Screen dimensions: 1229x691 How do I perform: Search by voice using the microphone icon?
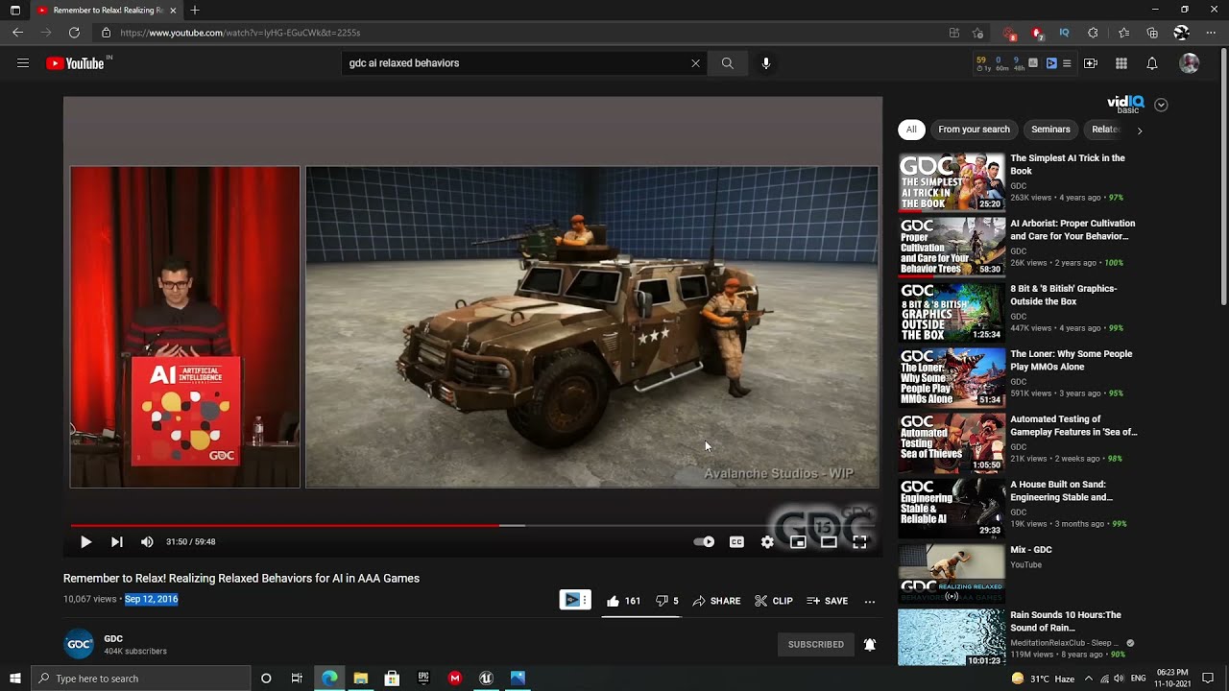pyautogui.click(x=765, y=63)
